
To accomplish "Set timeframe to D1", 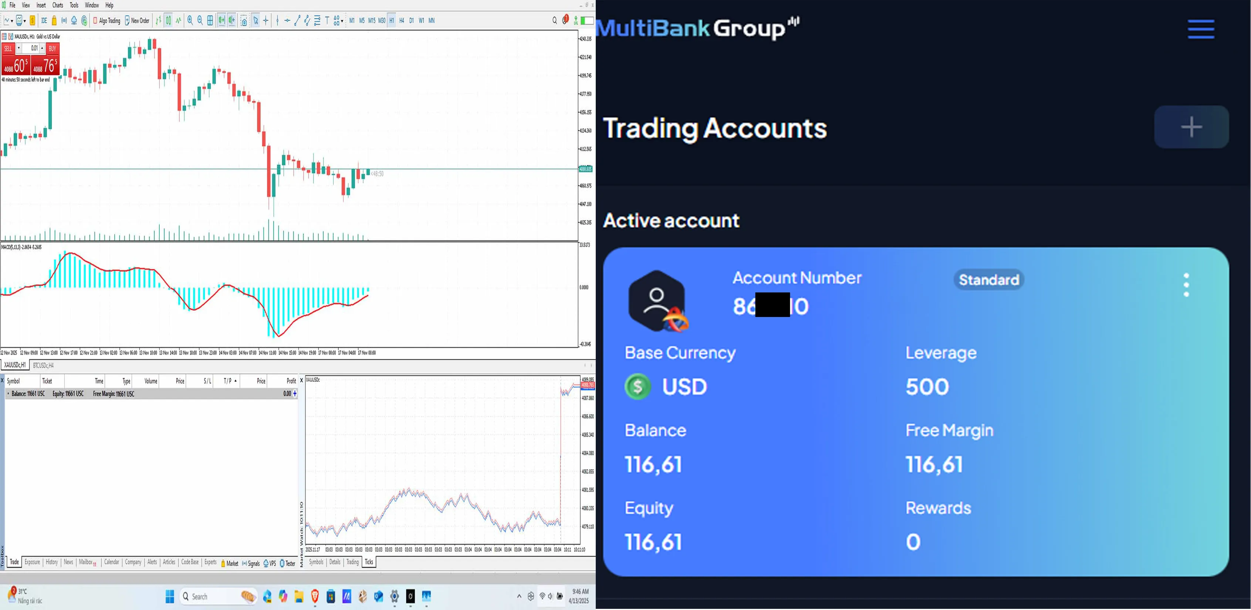I will pos(411,20).
